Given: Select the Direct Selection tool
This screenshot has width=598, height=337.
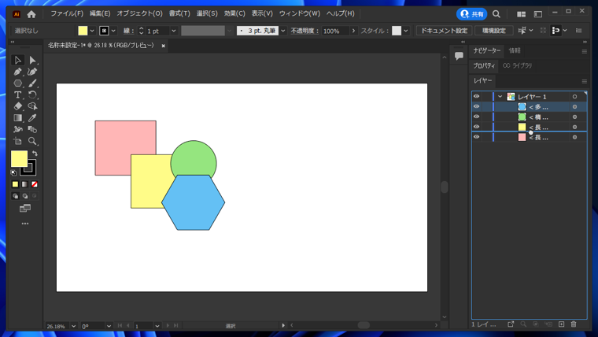Looking at the screenshot, I should [32, 61].
